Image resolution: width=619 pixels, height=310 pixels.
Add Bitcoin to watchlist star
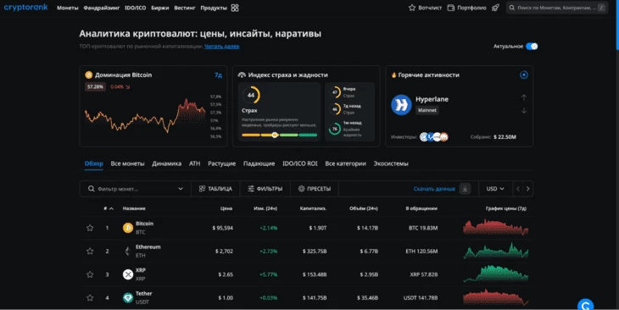click(90, 228)
